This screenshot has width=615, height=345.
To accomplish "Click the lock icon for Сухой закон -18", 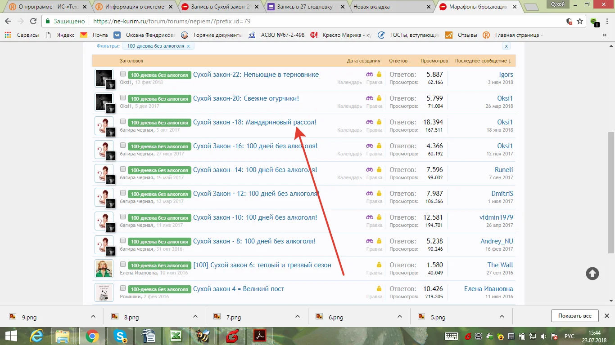I will tap(379, 122).
